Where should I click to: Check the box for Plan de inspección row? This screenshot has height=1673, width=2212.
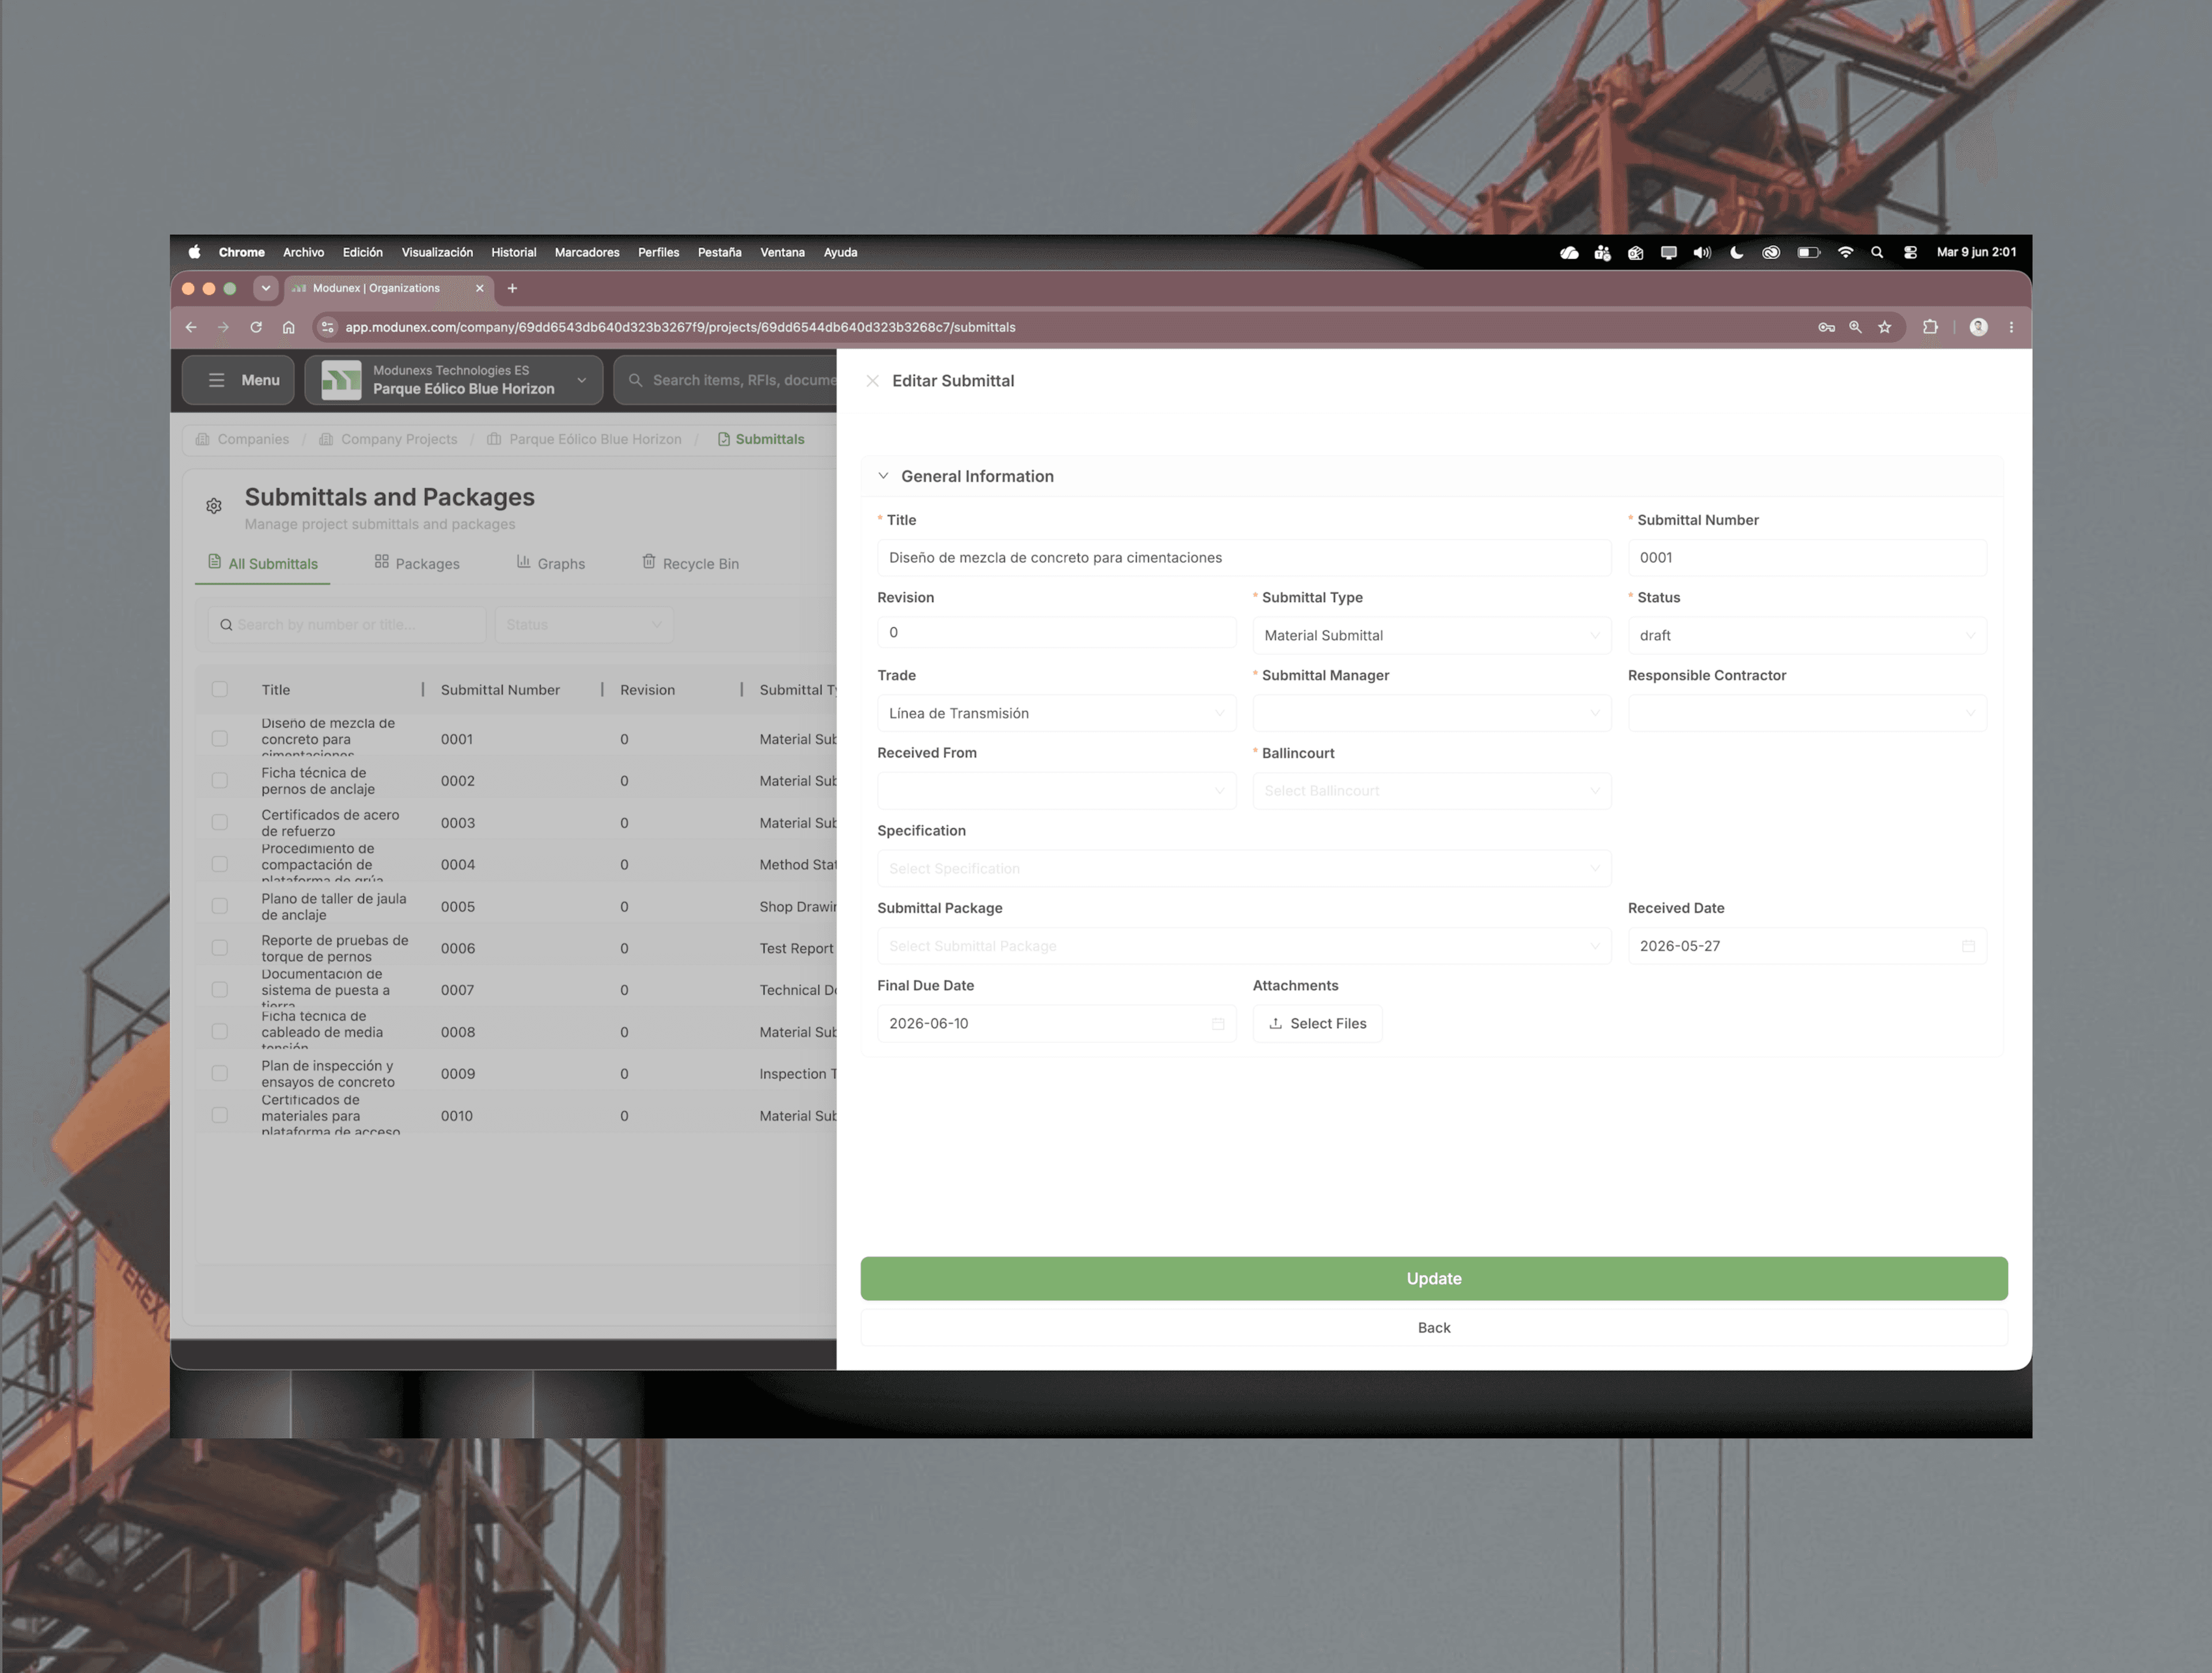(220, 1074)
